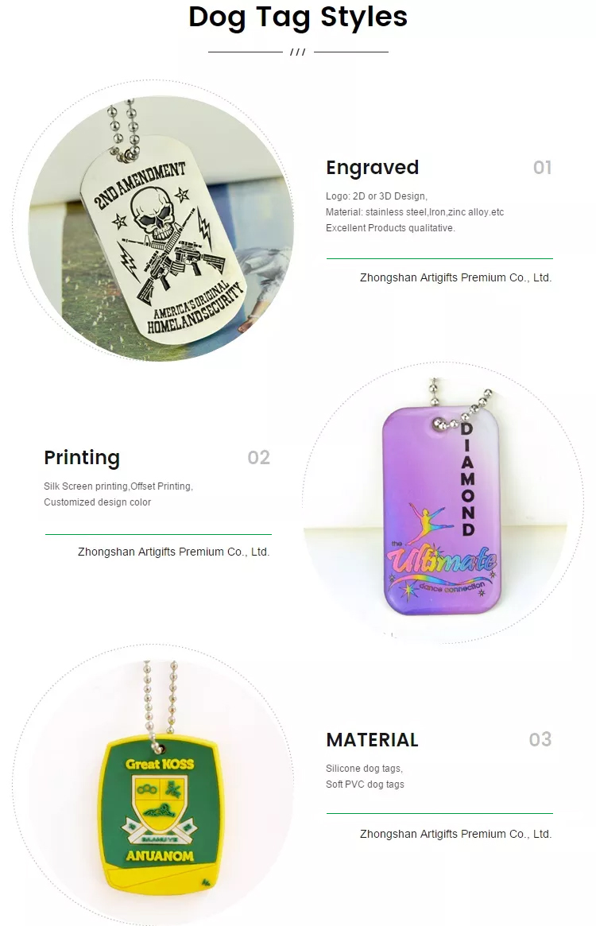Click the engraved skull dog tag image
Screen dimensions: 596x926
tap(153, 219)
